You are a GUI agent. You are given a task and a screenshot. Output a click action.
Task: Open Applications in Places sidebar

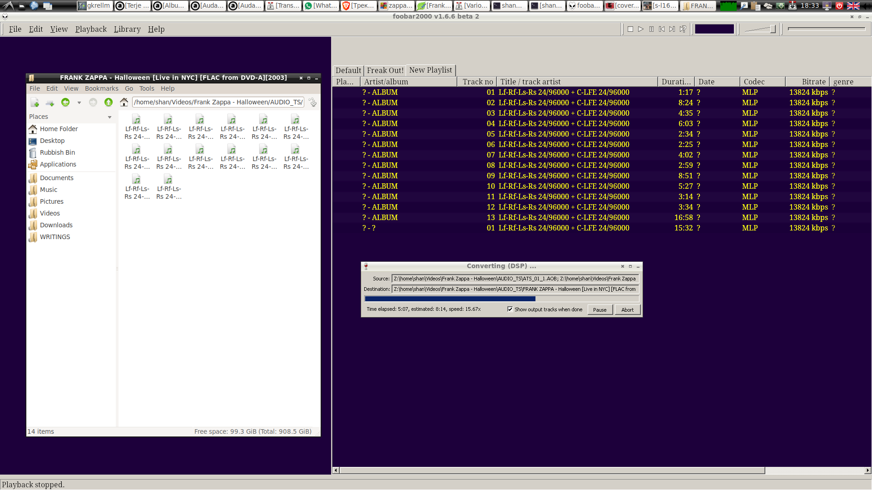[x=58, y=164]
